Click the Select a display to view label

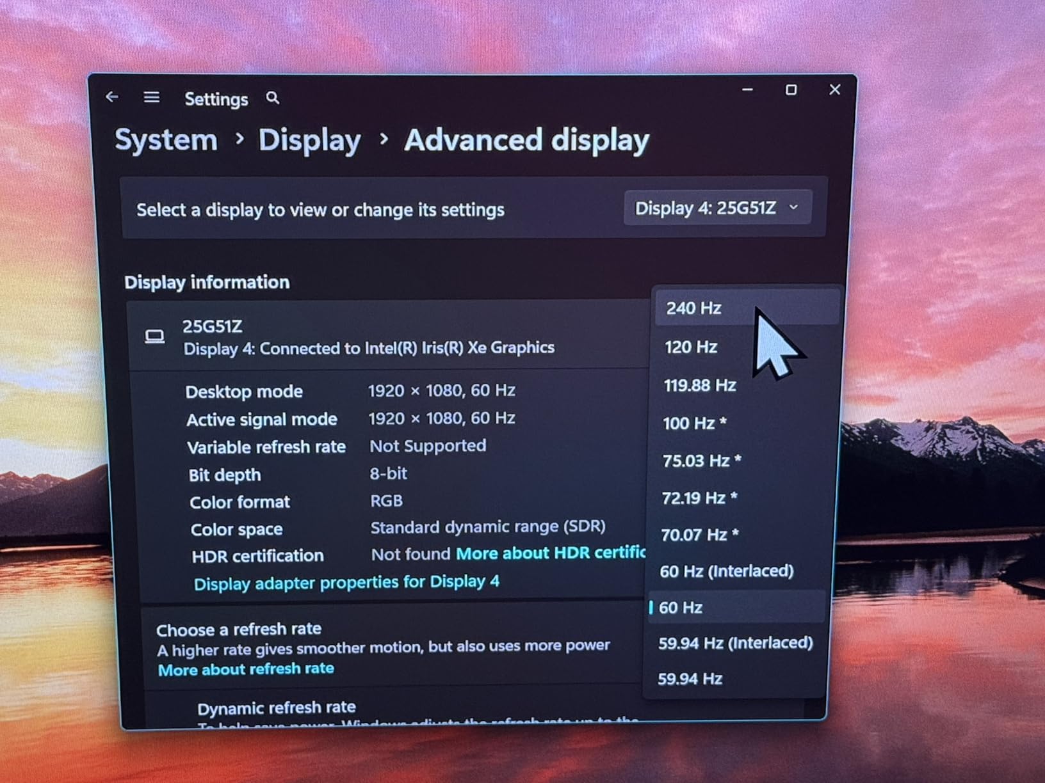320,210
